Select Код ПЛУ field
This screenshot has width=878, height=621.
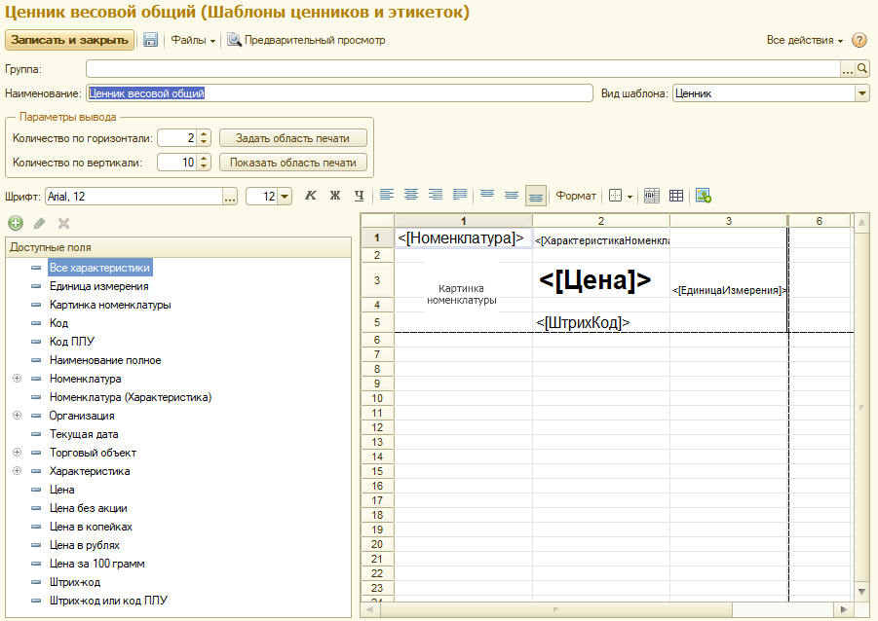point(72,342)
